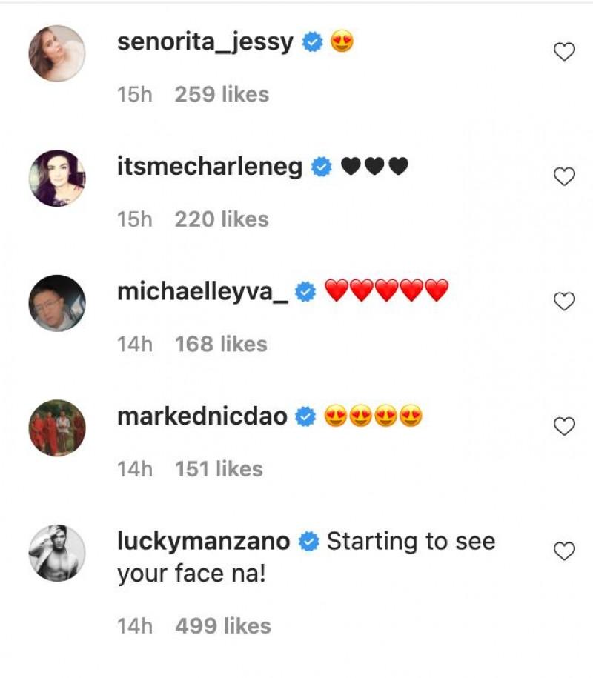See the 151 likes list
Screen dimensions: 593x678
pyautogui.click(x=219, y=469)
